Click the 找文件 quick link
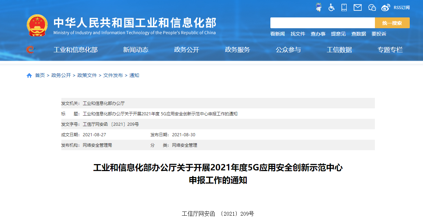The width and height of the screenshot is (423, 223). (x=298, y=34)
